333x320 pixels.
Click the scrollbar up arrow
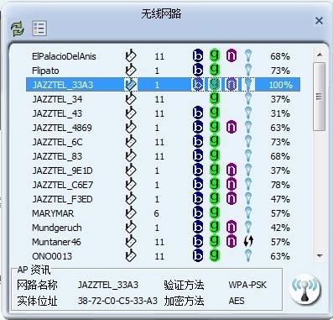point(320,55)
